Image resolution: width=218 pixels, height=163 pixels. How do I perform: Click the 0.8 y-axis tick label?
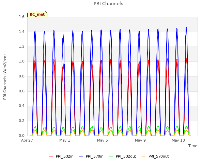point(21,76)
